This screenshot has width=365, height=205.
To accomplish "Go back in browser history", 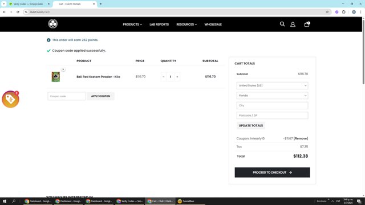I will point(4,12).
